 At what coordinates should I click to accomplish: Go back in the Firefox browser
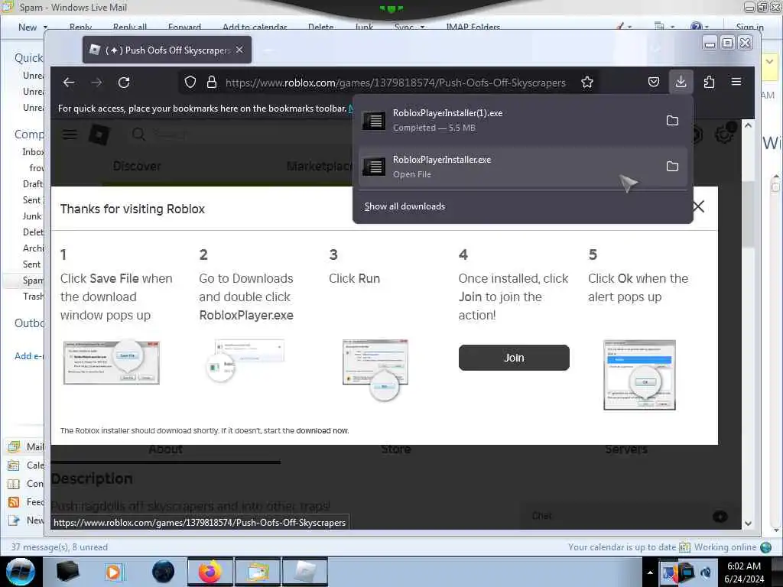coord(69,83)
